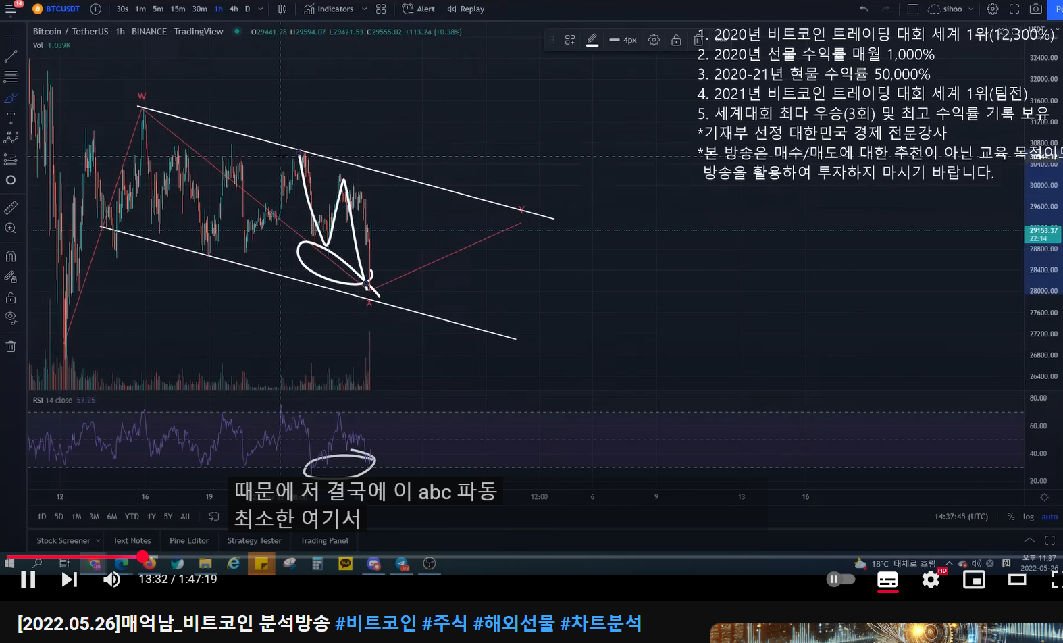1063x643 pixels.
Task: Select the trend line tool
Action: [11, 56]
